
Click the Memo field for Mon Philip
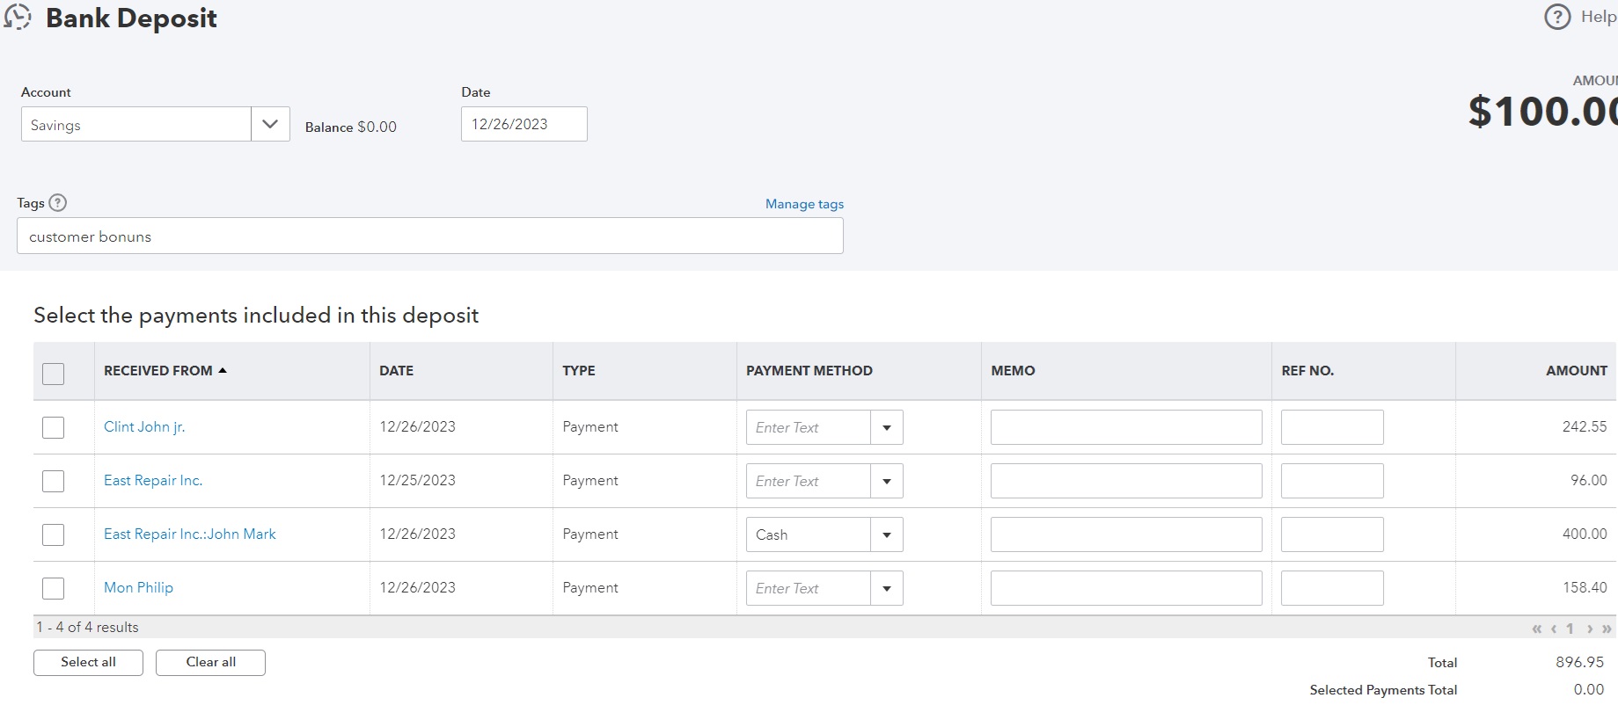point(1125,589)
